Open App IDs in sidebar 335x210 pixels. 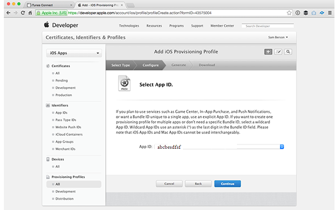tap(61, 112)
